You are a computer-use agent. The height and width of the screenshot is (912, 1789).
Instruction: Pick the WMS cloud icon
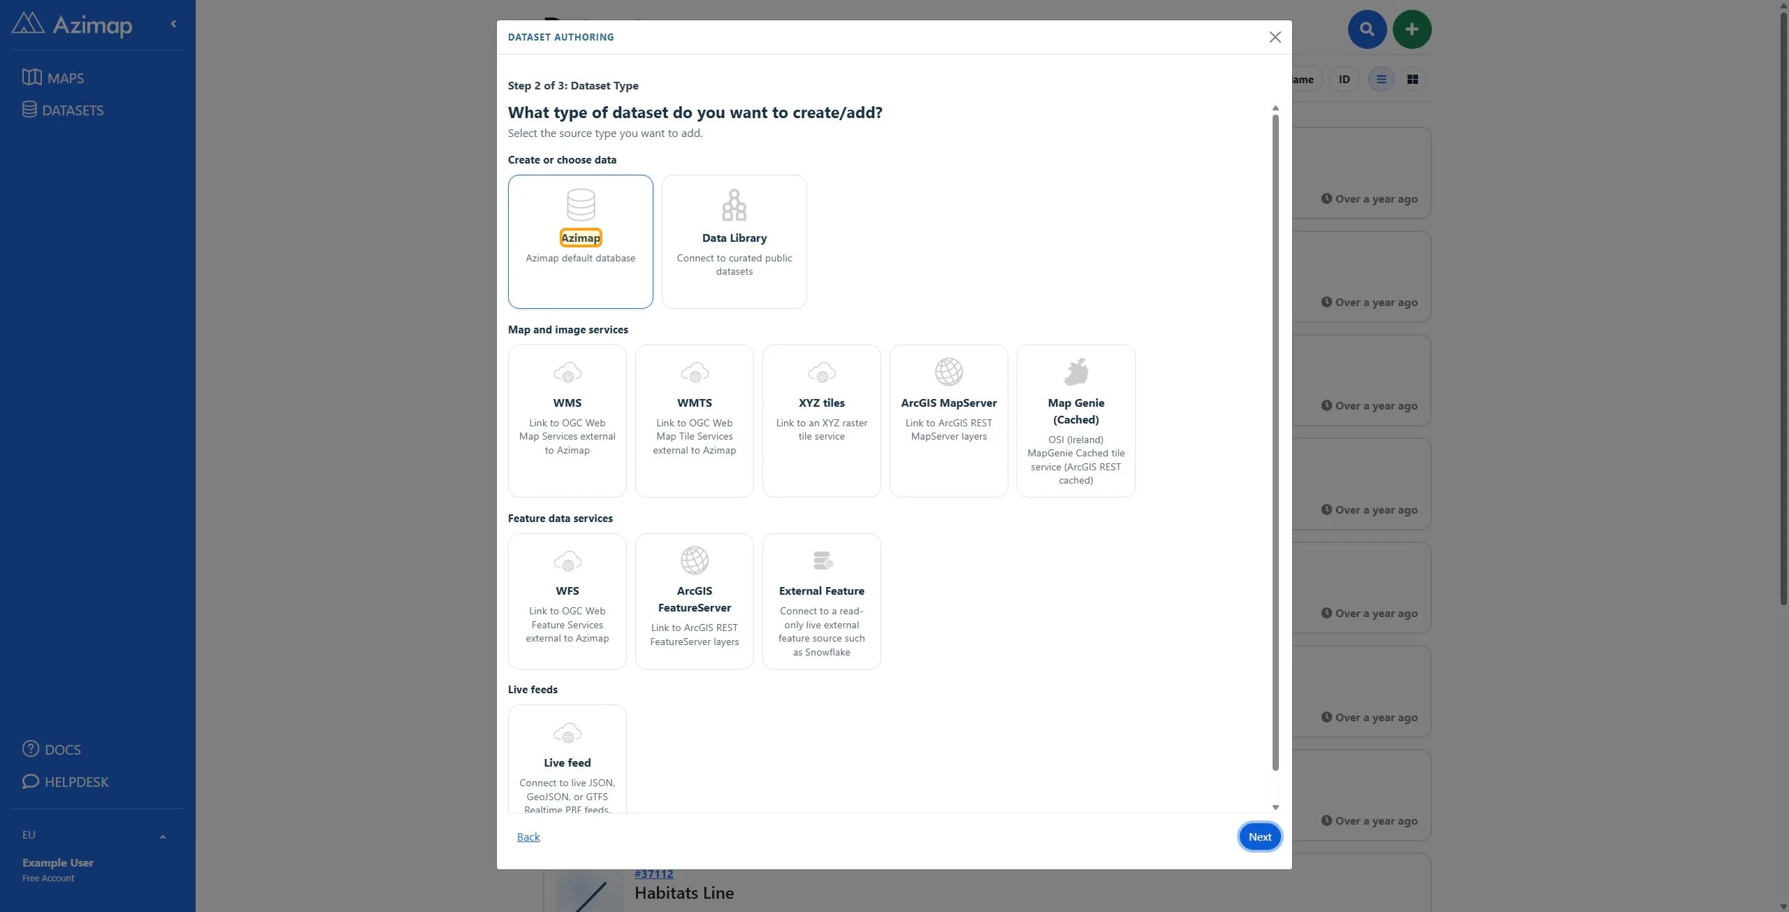[567, 372]
